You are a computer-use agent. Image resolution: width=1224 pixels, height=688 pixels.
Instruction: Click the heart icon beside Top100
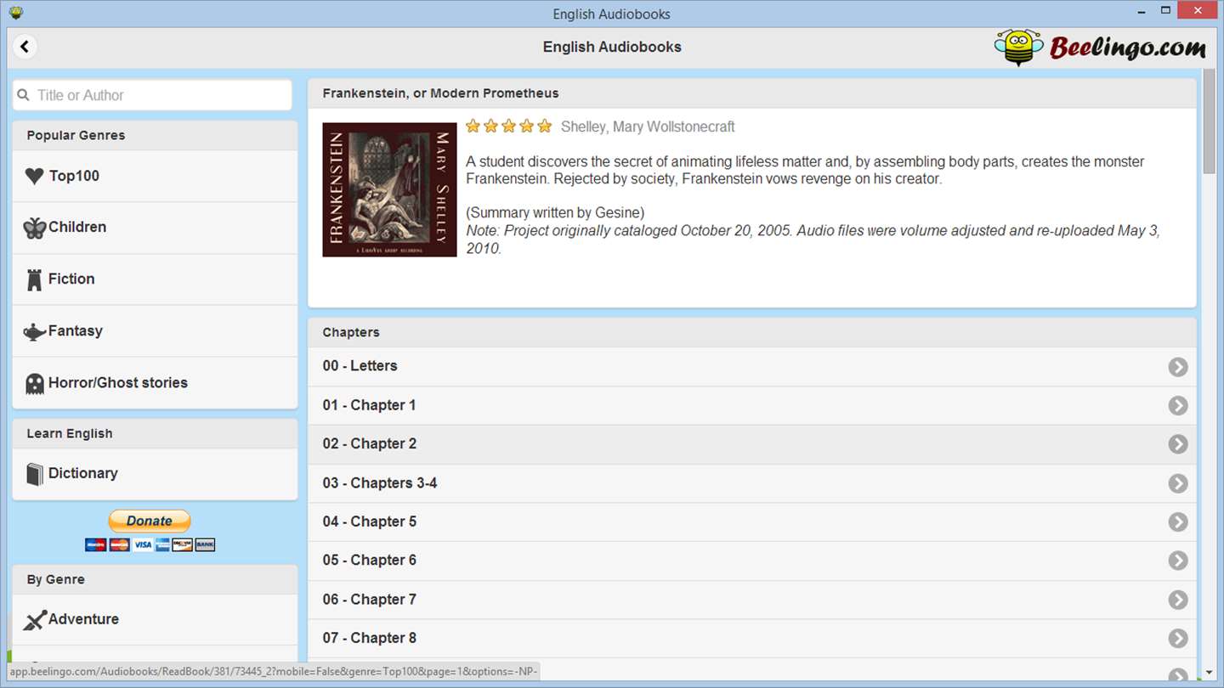(34, 177)
